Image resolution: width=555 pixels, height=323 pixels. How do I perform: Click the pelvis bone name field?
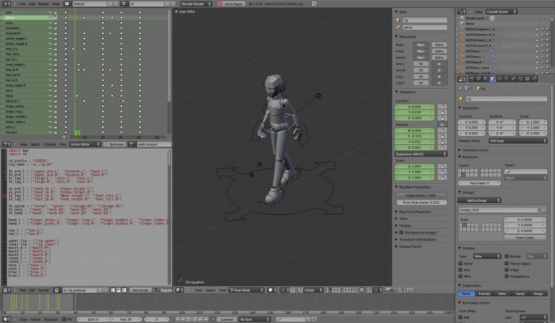pos(424,27)
